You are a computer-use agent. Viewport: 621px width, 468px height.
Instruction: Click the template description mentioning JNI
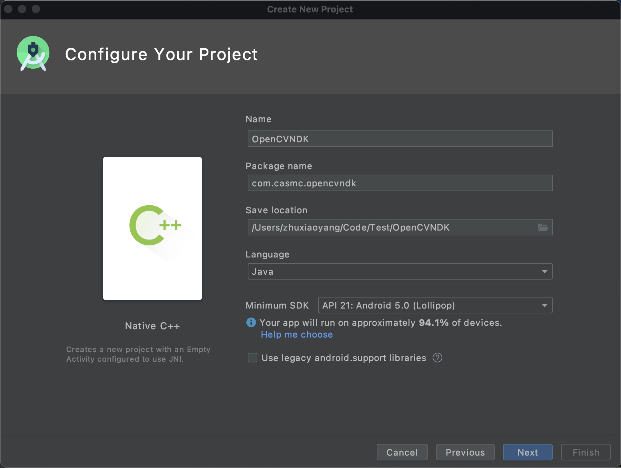point(138,354)
